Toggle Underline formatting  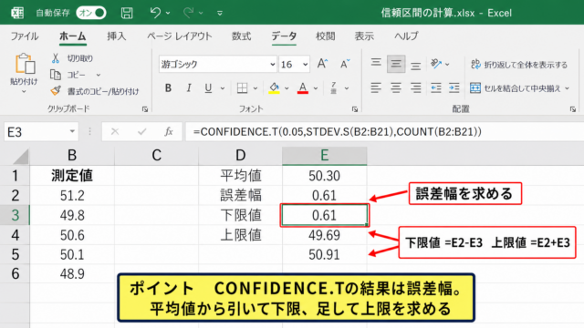(208, 88)
